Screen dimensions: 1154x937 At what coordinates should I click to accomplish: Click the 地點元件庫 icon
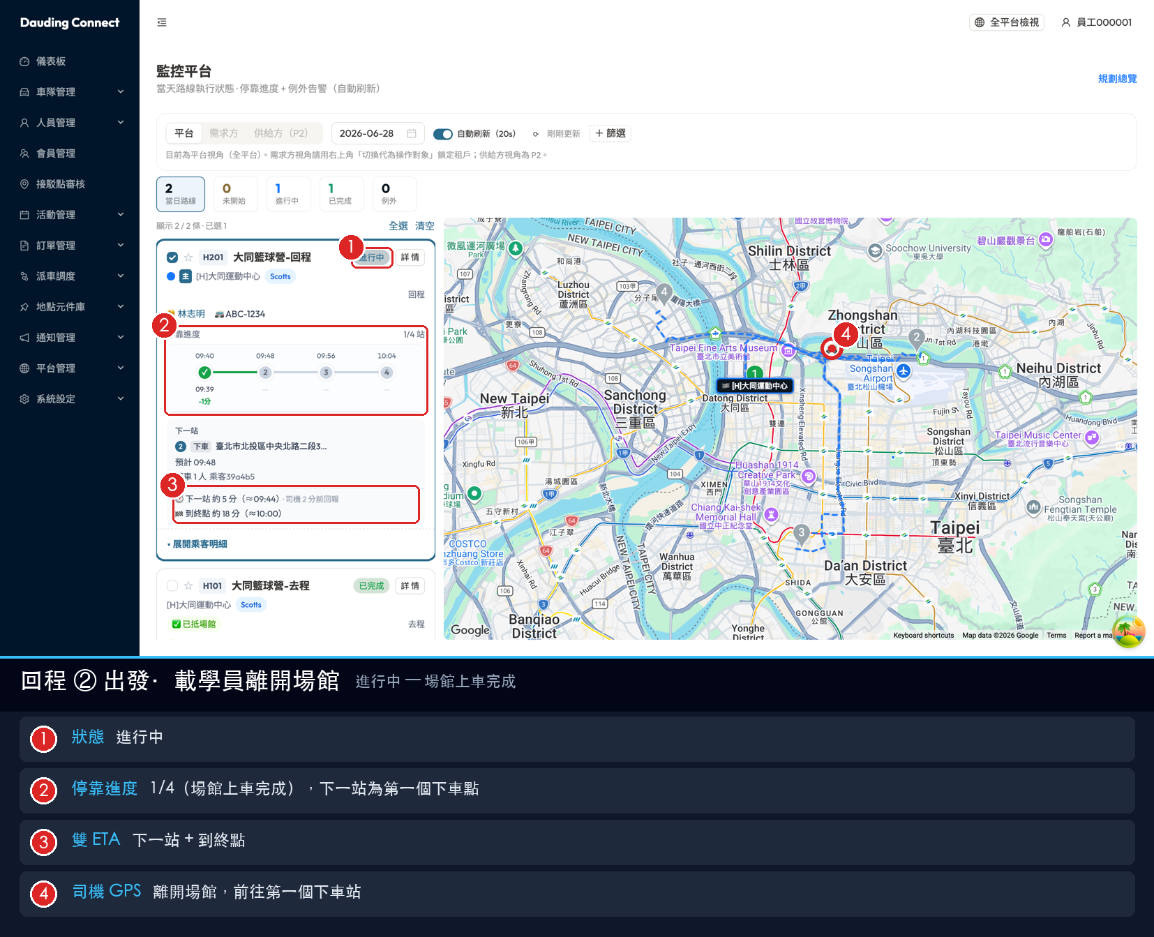(24, 307)
